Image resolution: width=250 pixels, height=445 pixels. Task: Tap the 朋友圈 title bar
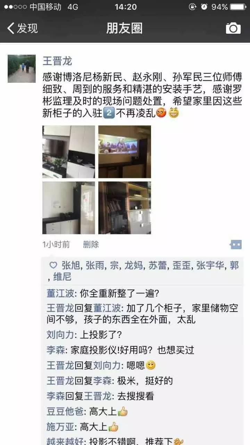pos(124,28)
